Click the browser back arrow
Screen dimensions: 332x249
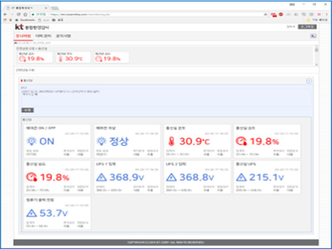coord(5,14)
